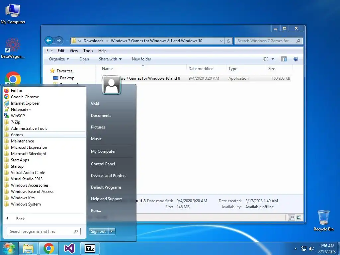This screenshot has width=340, height=255.
Task: Open 7-Zip from the taskbar
Action: pos(90,248)
